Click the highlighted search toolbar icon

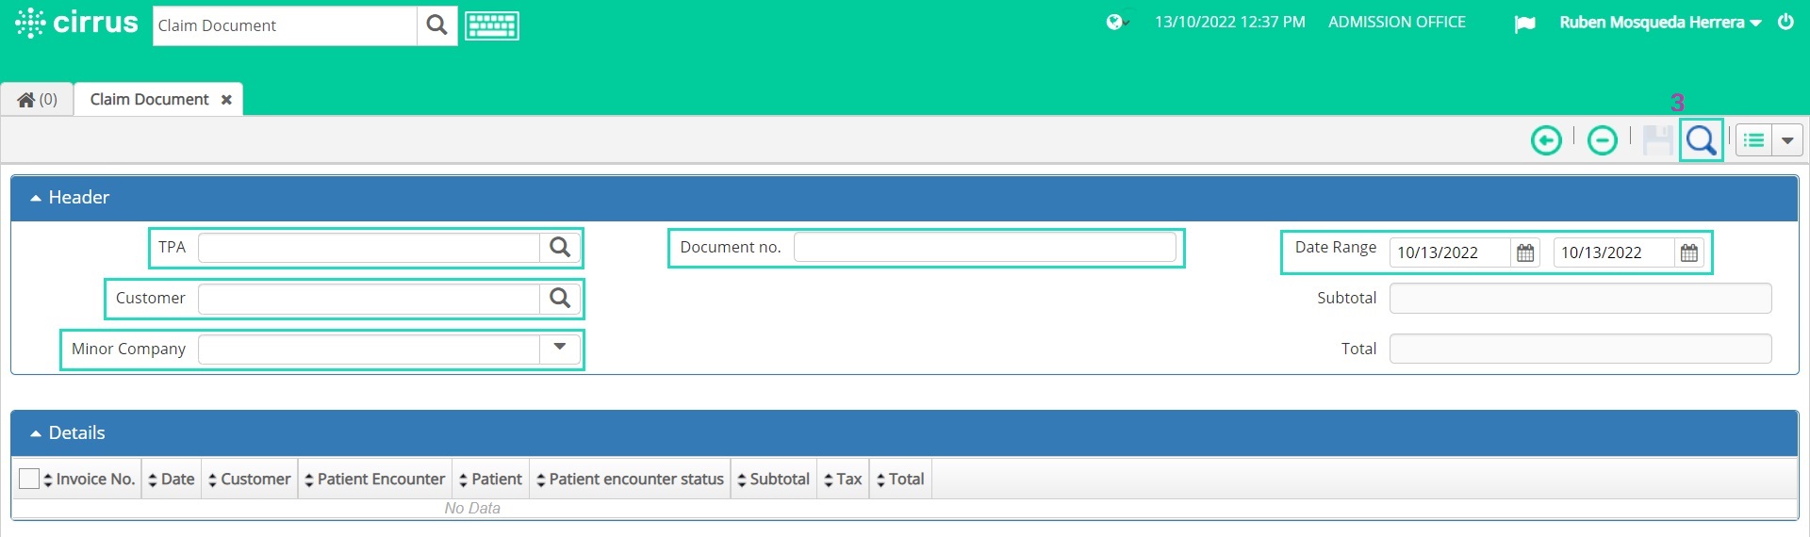[x=1702, y=140]
